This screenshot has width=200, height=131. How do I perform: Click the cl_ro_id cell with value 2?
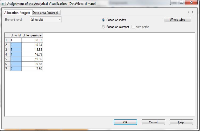tap(16, 45)
